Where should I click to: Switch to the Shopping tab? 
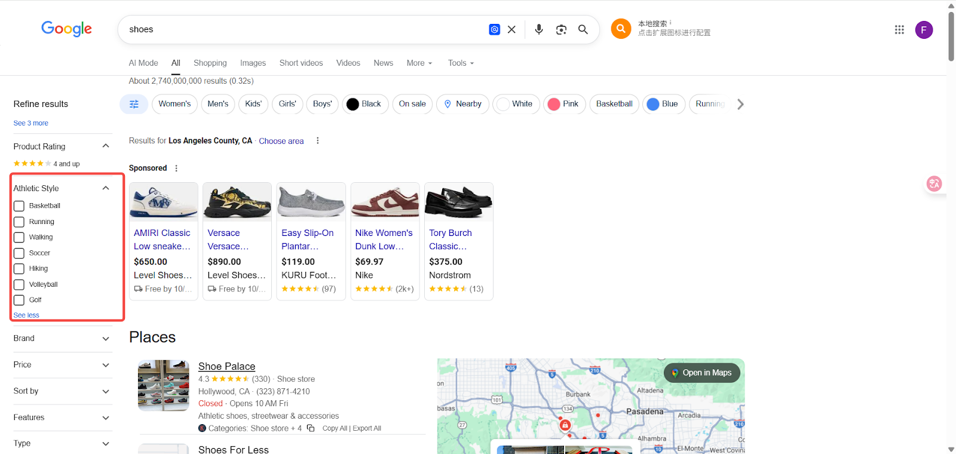pyautogui.click(x=210, y=63)
